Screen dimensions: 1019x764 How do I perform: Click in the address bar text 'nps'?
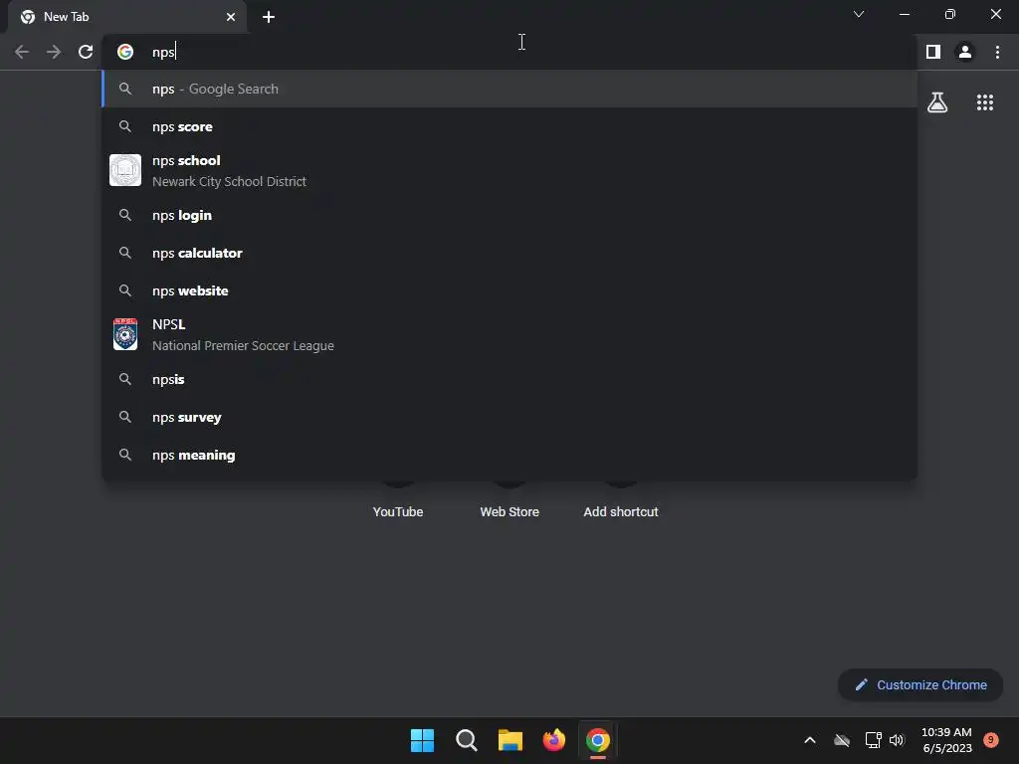pos(163,52)
